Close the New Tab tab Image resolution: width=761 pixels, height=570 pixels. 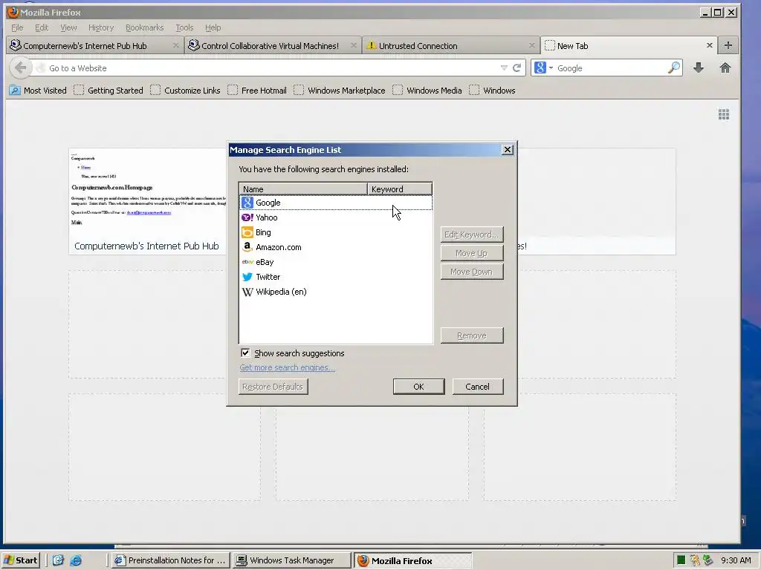click(x=710, y=45)
